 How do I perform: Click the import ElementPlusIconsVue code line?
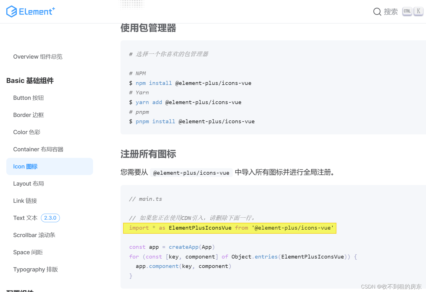[230, 228]
